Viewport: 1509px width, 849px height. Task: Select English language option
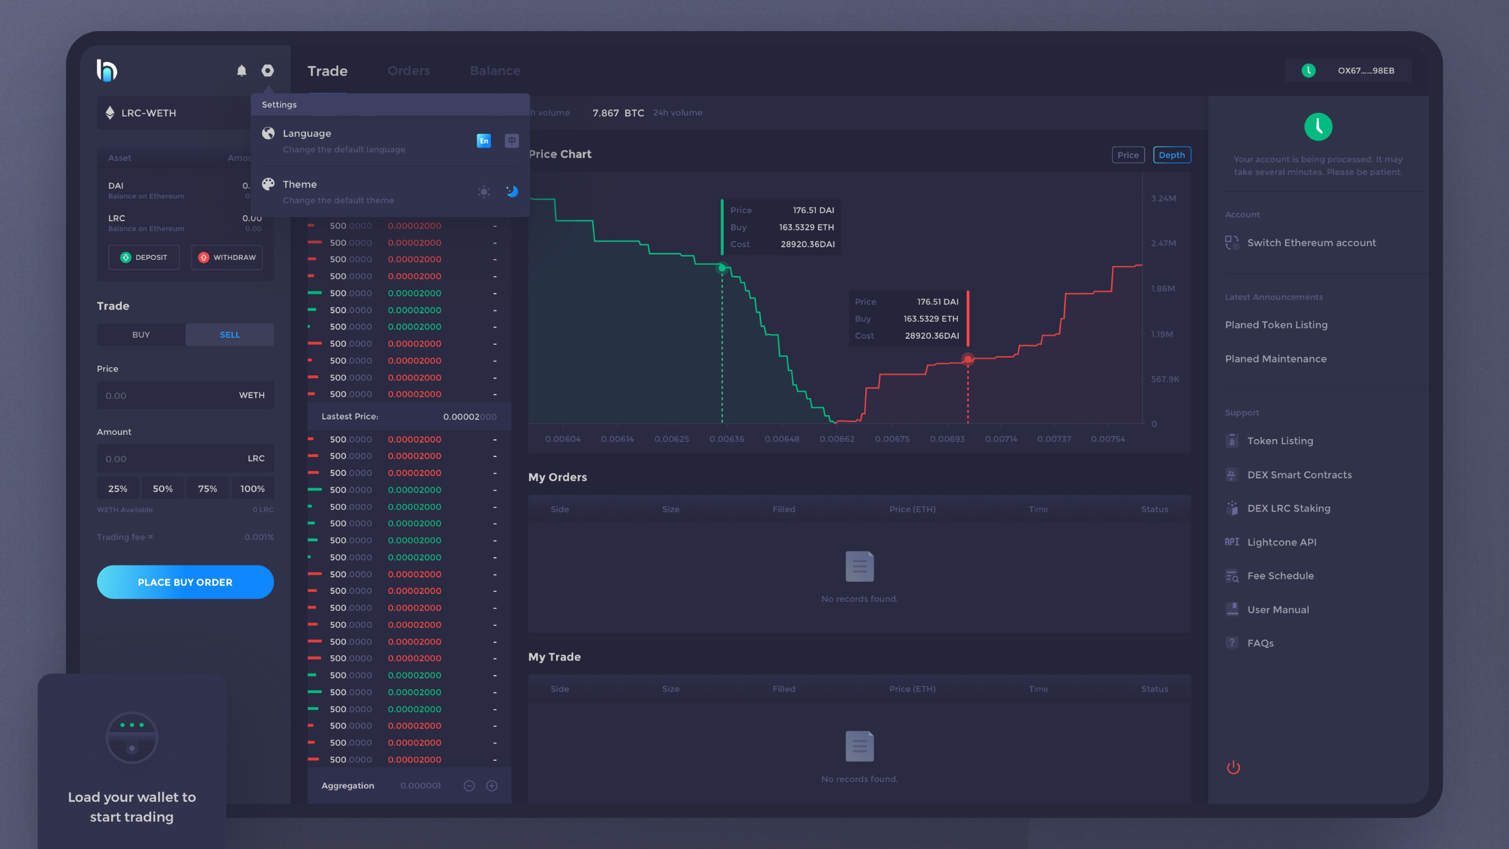point(483,141)
